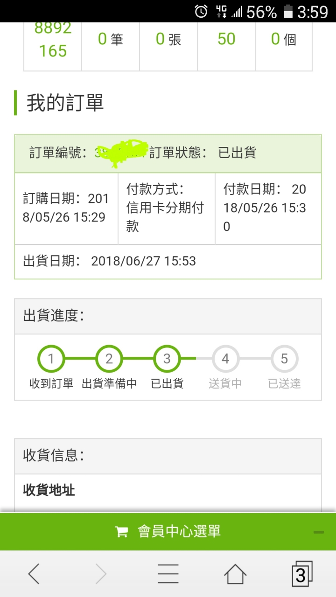Tap the shopping cart icon in green bar

(x=121, y=531)
